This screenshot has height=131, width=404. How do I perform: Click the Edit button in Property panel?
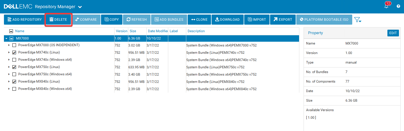point(393,33)
